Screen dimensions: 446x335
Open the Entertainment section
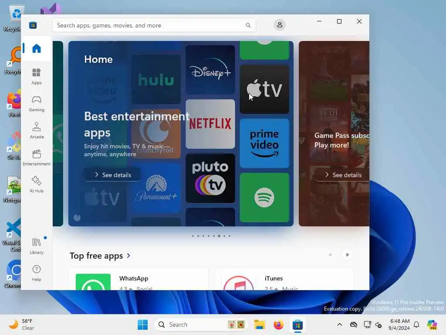[37, 157]
